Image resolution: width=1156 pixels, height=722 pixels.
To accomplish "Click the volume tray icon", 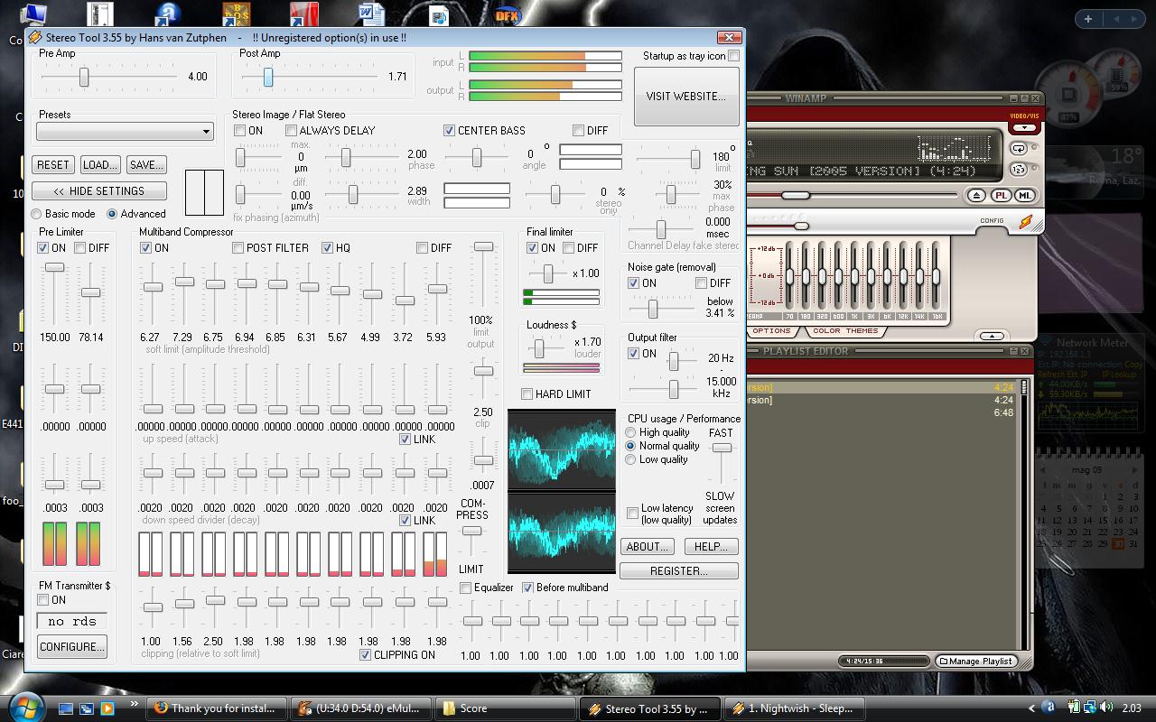I will 1105,708.
